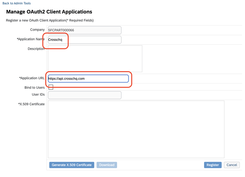Focus the Application Name field containing Crosschq
This screenshot has width=245, height=177.
click(x=84, y=40)
